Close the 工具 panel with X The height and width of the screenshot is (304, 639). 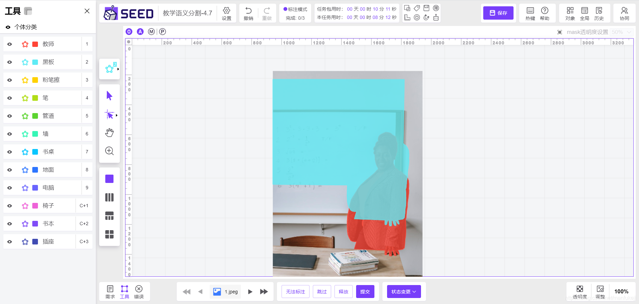click(x=87, y=11)
